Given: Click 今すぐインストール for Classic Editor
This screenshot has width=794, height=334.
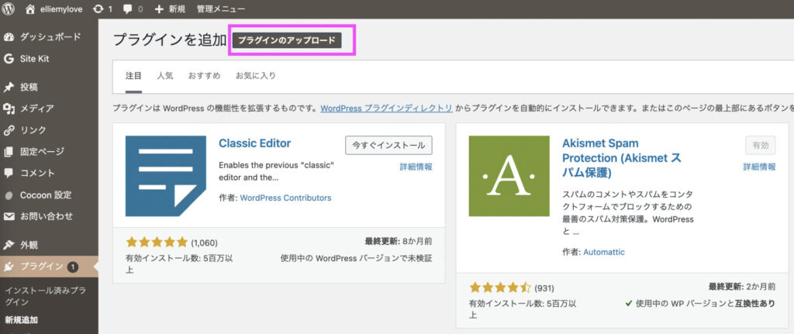Looking at the screenshot, I should tap(388, 145).
